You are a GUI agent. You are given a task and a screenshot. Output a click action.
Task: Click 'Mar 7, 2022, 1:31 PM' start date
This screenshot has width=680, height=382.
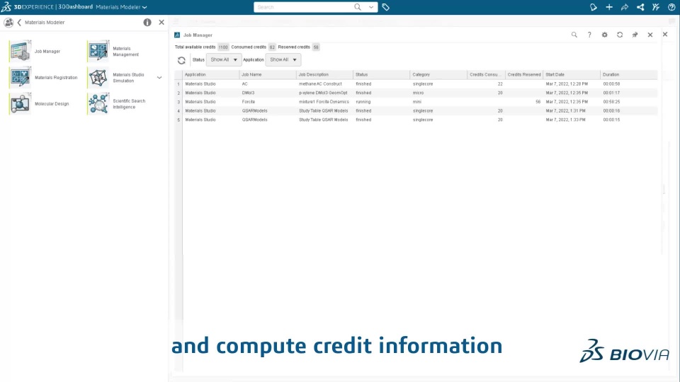tap(565, 111)
